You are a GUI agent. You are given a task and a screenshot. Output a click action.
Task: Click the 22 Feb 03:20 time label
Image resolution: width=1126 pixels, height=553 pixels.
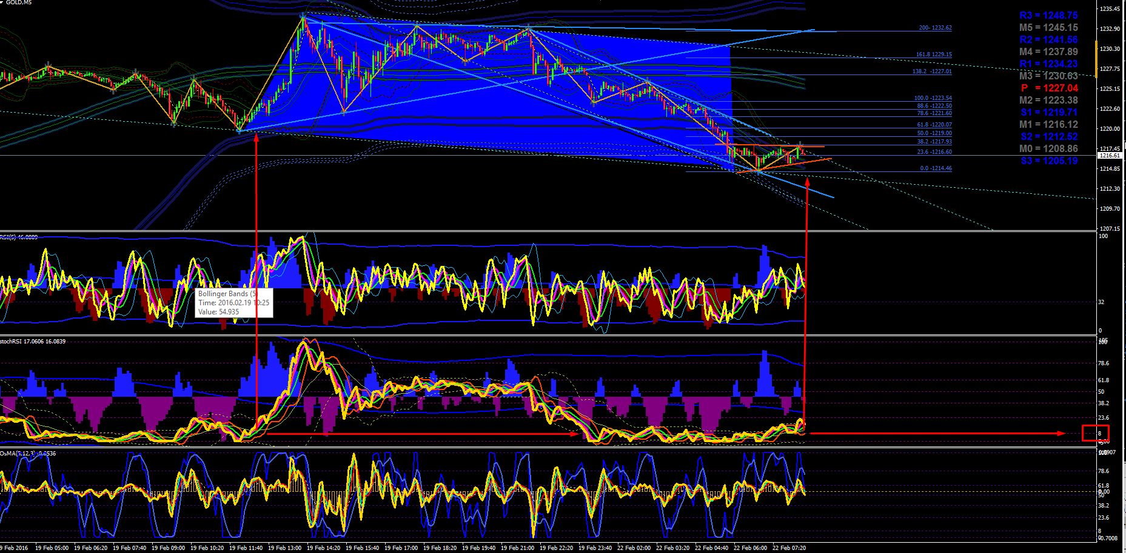[672, 548]
